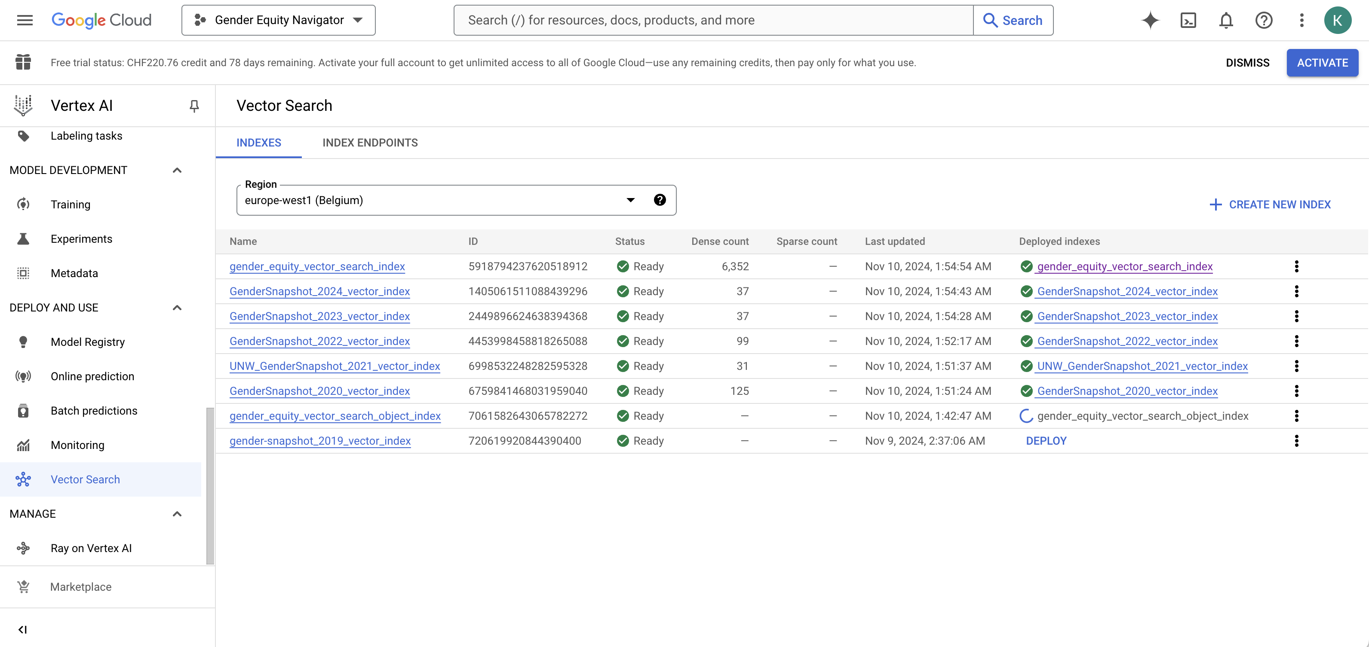Click the help question mark in top bar
This screenshot has height=647, width=1369.
[1263, 20]
